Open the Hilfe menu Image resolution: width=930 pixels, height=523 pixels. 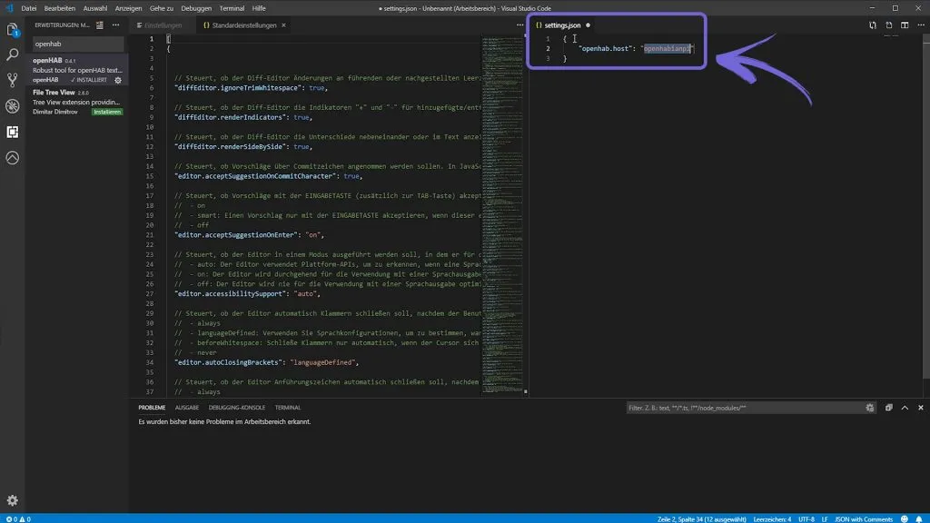pos(259,8)
